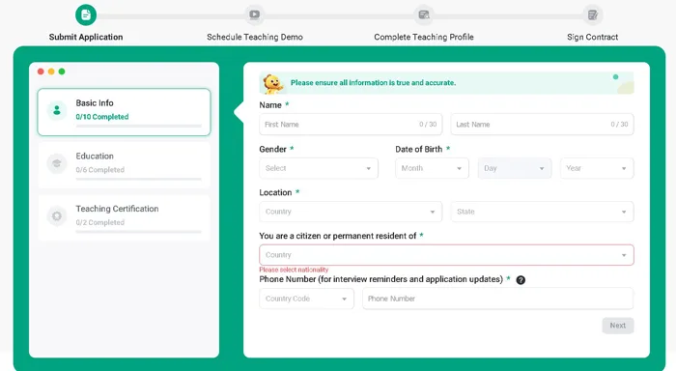Open the Month of birth dropdown

click(432, 168)
